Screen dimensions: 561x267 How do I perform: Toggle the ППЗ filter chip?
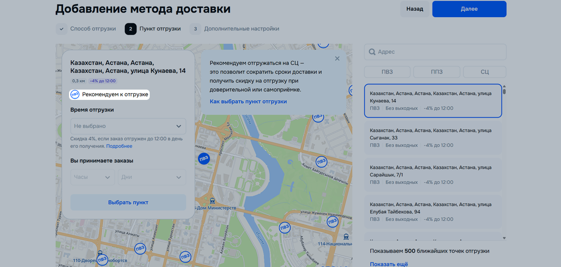(436, 72)
